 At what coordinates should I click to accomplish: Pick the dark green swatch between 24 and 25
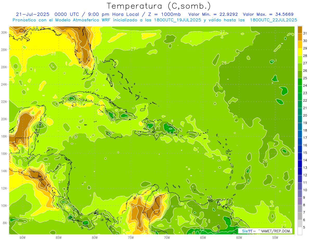click(300, 82)
